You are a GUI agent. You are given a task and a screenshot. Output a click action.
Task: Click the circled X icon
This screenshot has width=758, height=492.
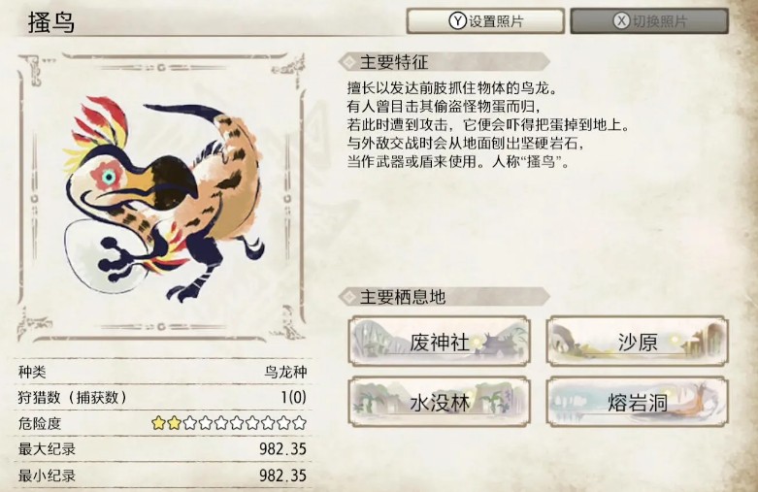pyautogui.click(x=622, y=20)
